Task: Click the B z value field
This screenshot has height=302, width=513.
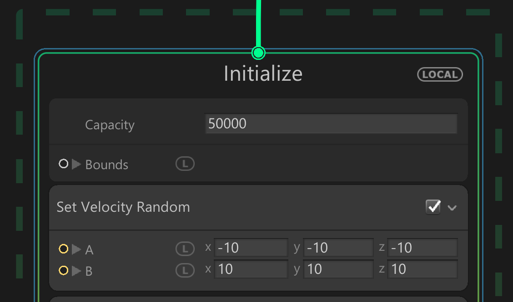Action: [422, 269]
